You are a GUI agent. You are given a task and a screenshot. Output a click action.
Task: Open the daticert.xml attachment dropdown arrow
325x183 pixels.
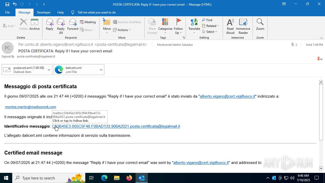click(101, 70)
